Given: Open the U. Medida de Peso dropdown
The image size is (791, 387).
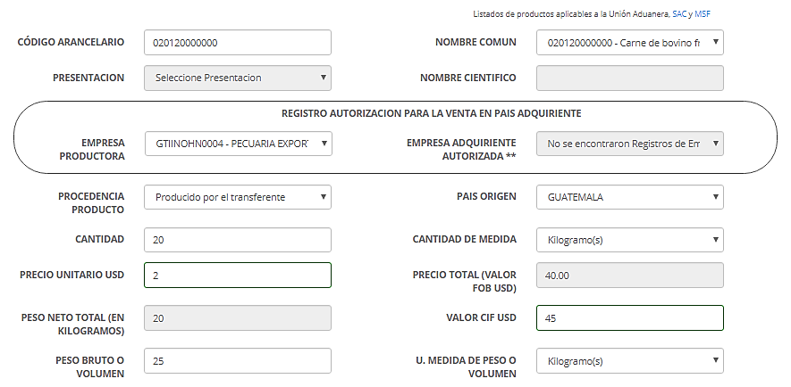Looking at the screenshot, I should (x=630, y=361).
